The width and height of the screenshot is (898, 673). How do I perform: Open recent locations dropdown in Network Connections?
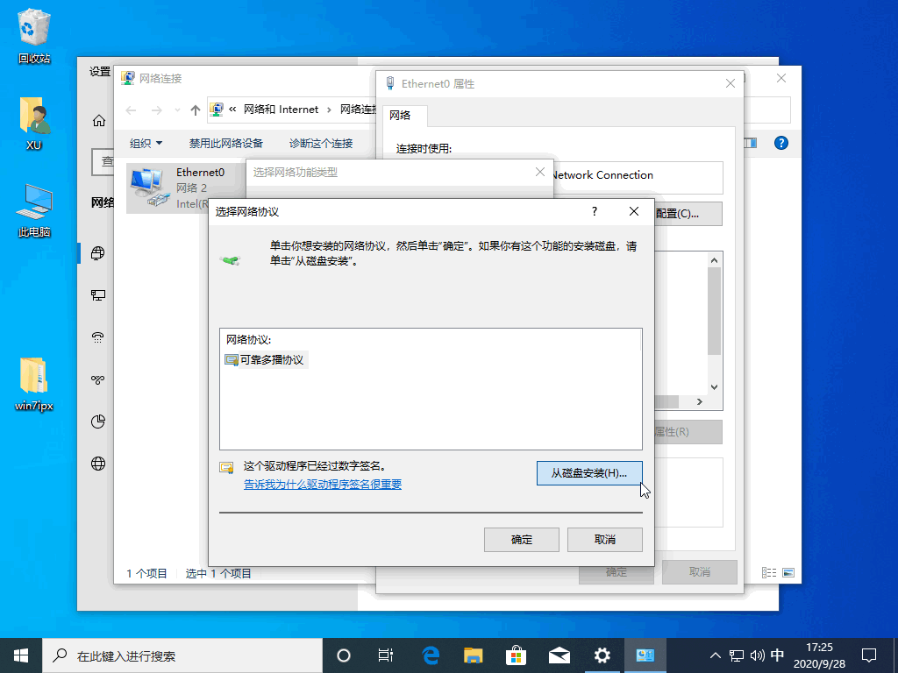click(177, 110)
